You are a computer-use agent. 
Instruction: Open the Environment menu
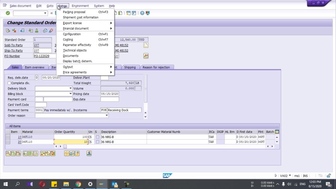pyautogui.click(x=80, y=6)
